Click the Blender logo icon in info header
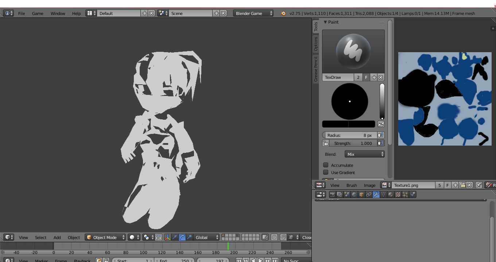Image resolution: width=496 pixels, height=262 pixels. [x=283, y=13]
